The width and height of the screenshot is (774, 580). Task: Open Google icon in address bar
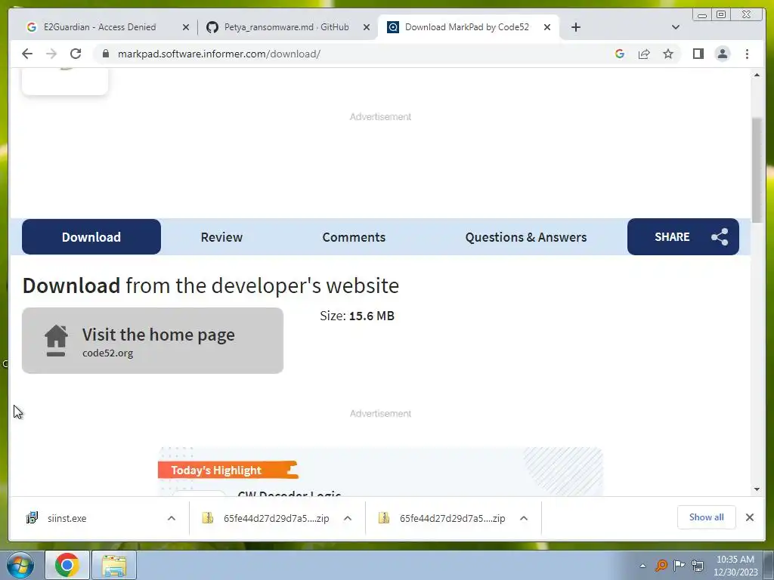pos(620,54)
